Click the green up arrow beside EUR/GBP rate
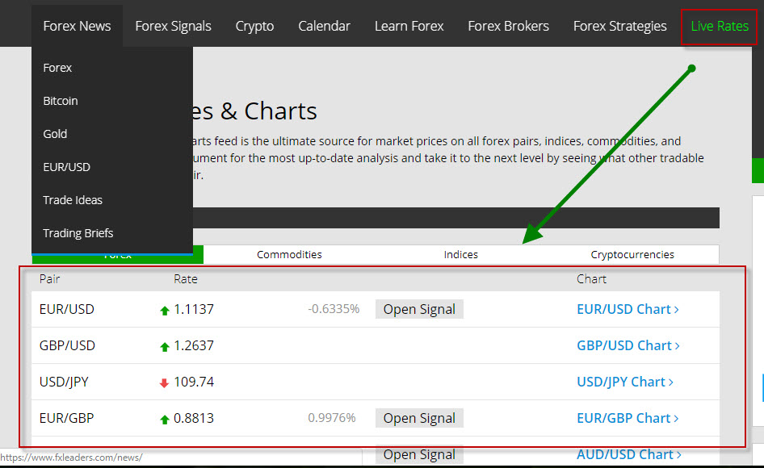Screen dimensions: 764x468 (165, 419)
